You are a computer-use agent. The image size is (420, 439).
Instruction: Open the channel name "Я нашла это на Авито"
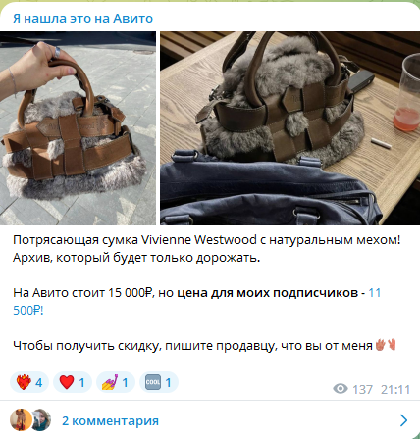82,19
